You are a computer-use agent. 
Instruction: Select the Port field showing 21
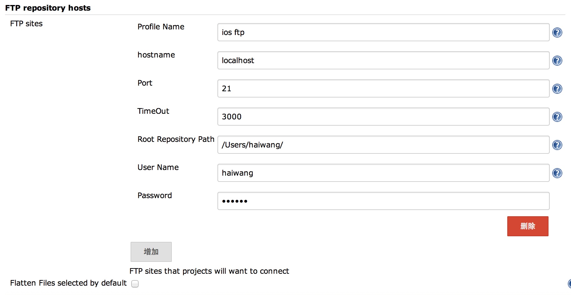383,88
